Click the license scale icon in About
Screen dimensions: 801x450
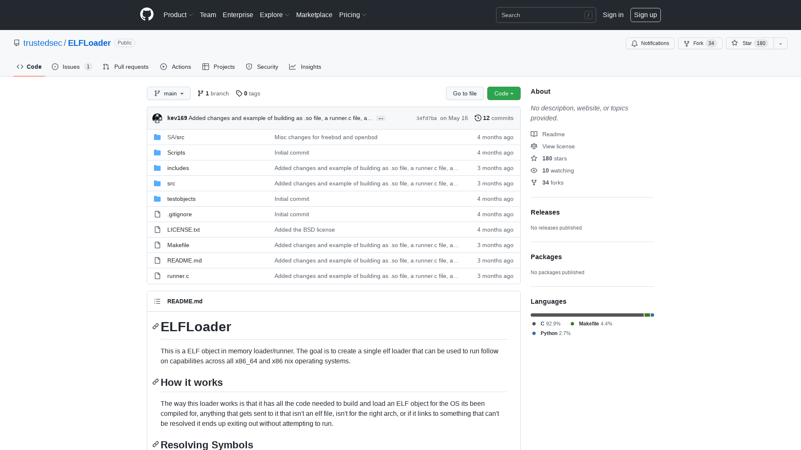click(x=534, y=146)
